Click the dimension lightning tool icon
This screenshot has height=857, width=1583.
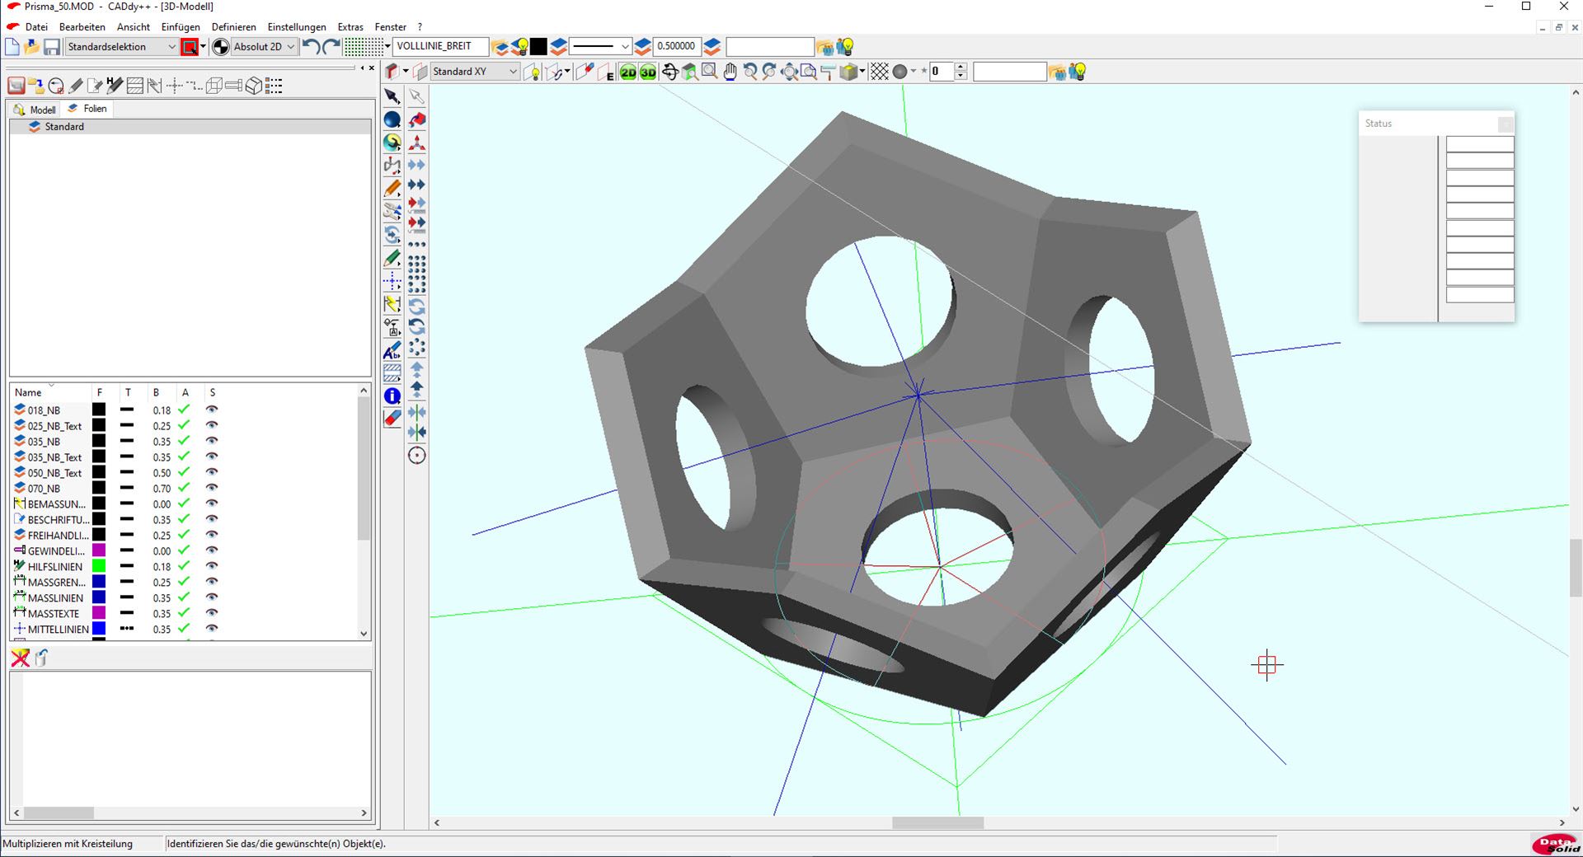(x=392, y=304)
